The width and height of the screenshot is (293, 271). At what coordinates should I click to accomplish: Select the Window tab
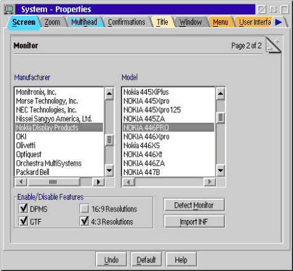click(190, 22)
